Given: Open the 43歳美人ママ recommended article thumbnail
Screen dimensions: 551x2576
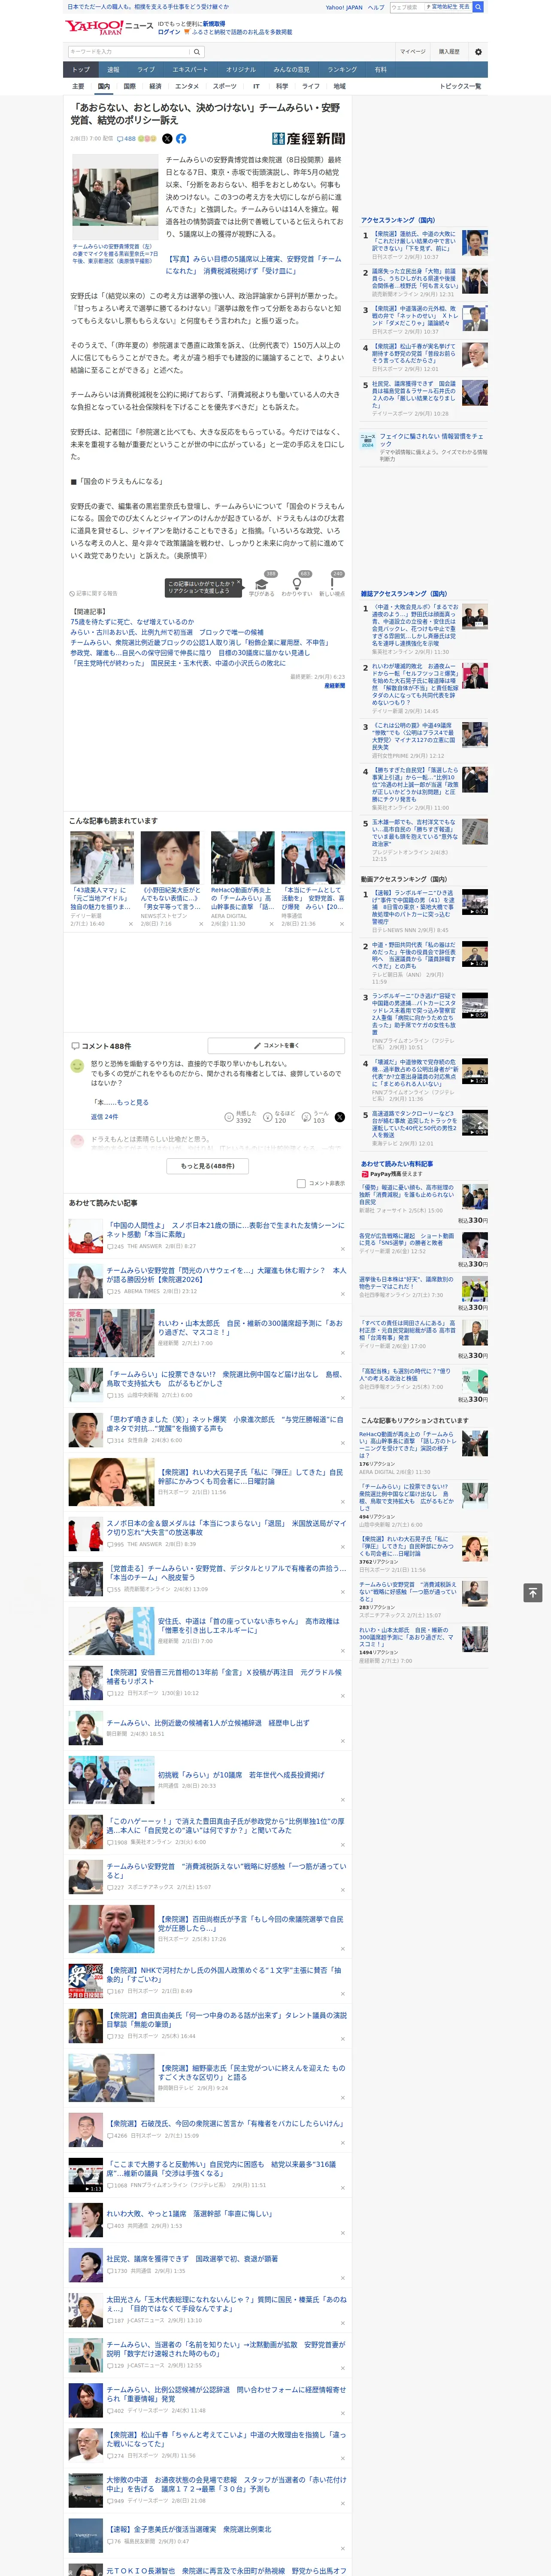Looking at the screenshot, I should [102, 857].
